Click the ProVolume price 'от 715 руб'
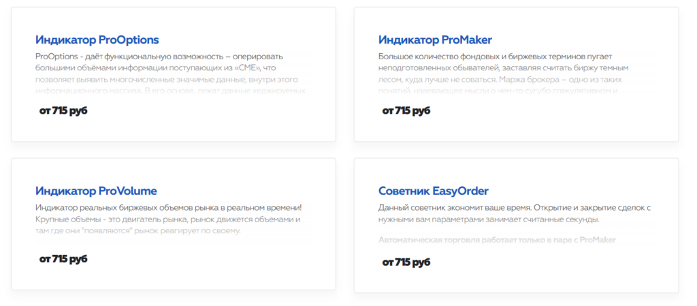This screenshot has height=306, width=697. pos(63,259)
